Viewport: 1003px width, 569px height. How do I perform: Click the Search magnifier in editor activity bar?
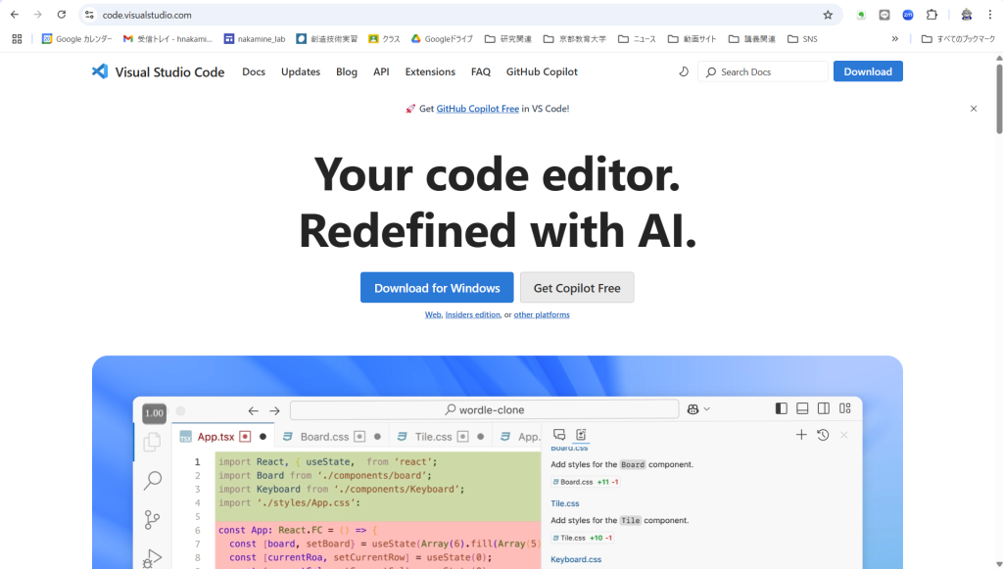click(x=152, y=481)
